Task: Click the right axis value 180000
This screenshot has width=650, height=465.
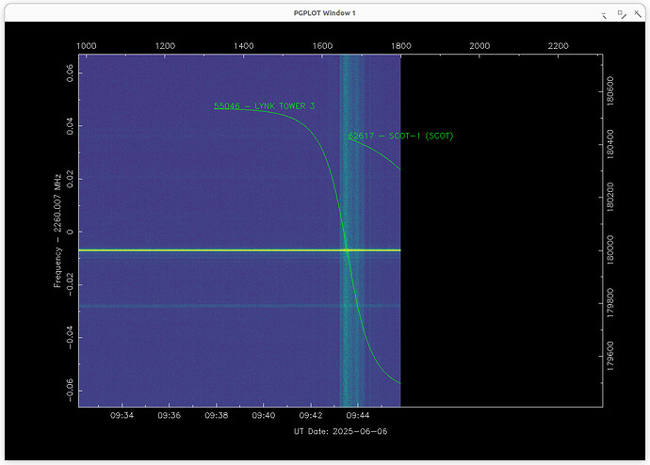Action: [609, 250]
